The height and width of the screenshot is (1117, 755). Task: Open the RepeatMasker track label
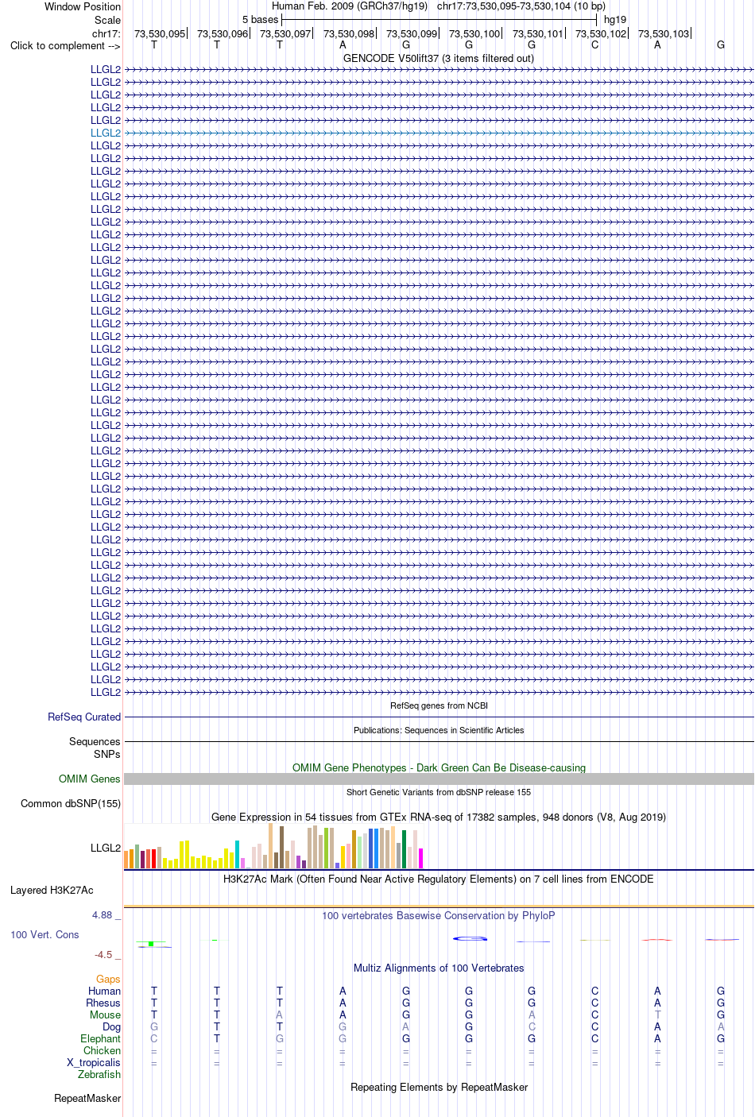(x=87, y=1098)
